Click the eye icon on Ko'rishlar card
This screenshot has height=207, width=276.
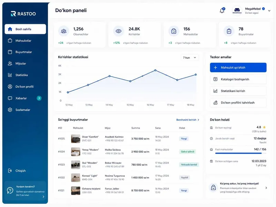click(x=118, y=31)
